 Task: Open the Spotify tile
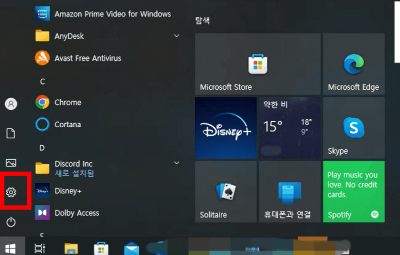(x=354, y=192)
